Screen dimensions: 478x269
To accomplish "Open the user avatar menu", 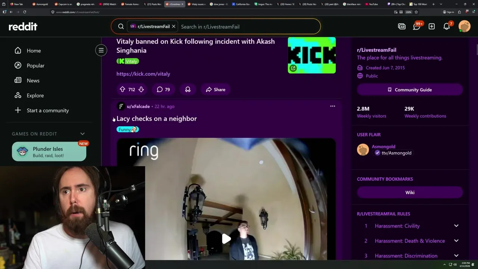I will [465, 27].
